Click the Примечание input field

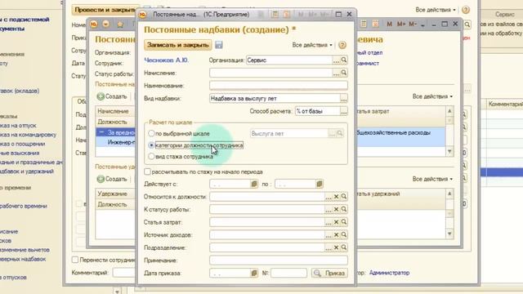[279, 261]
